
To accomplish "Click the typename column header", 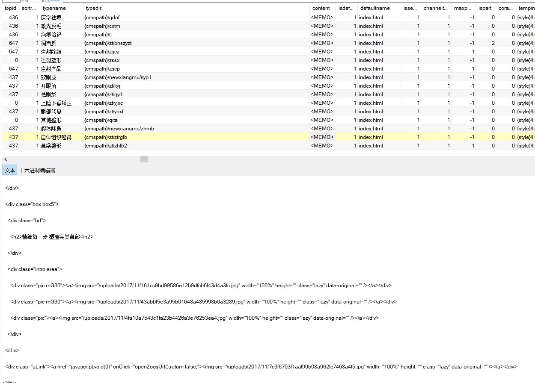I will (x=61, y=8).
